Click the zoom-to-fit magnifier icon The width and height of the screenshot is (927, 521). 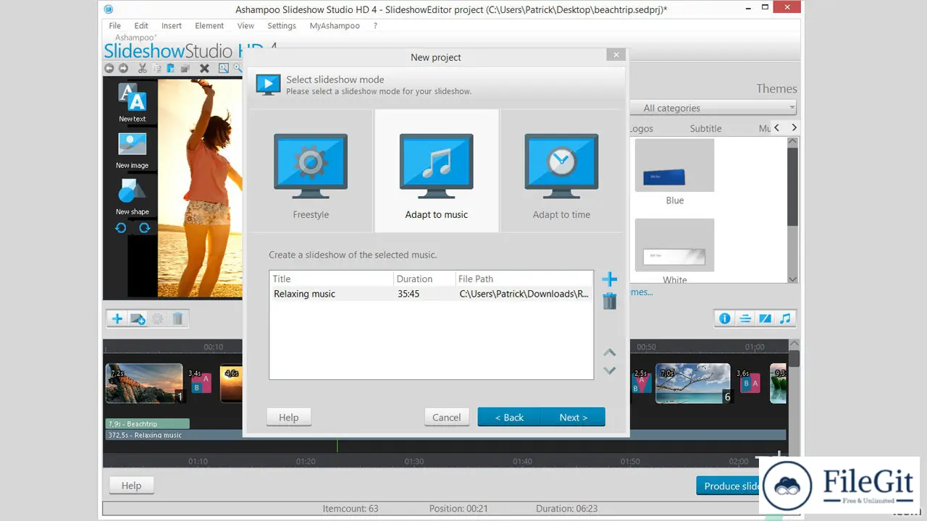click(x=224, y=69)
